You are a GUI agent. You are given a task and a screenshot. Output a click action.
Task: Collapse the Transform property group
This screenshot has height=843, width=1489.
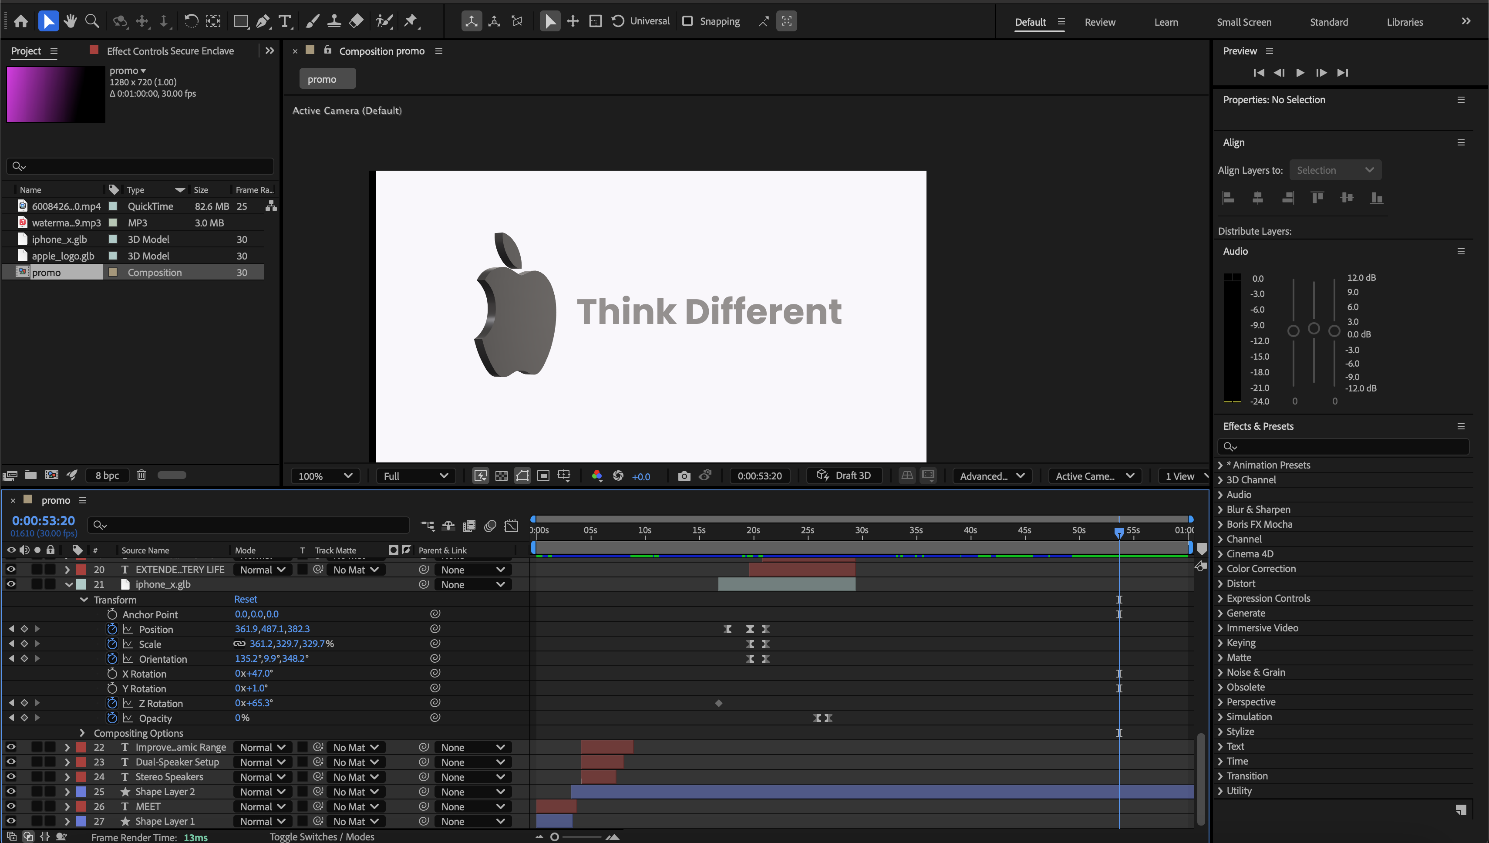coord(84,600)
